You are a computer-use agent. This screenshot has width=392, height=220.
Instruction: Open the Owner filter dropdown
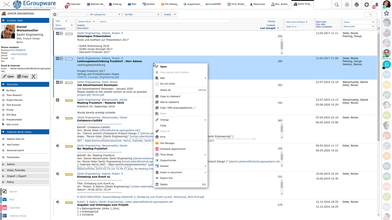[359, 22]
